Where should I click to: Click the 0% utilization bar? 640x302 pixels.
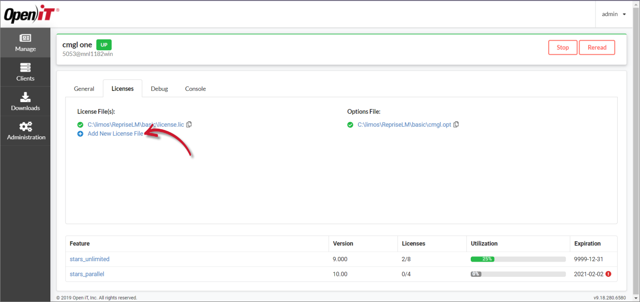[x=518, y=274]
